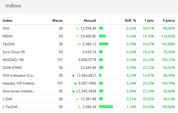Click the 68,90% five-year value
The width and height of the screenshot is (178, 113).
(169, 28)
